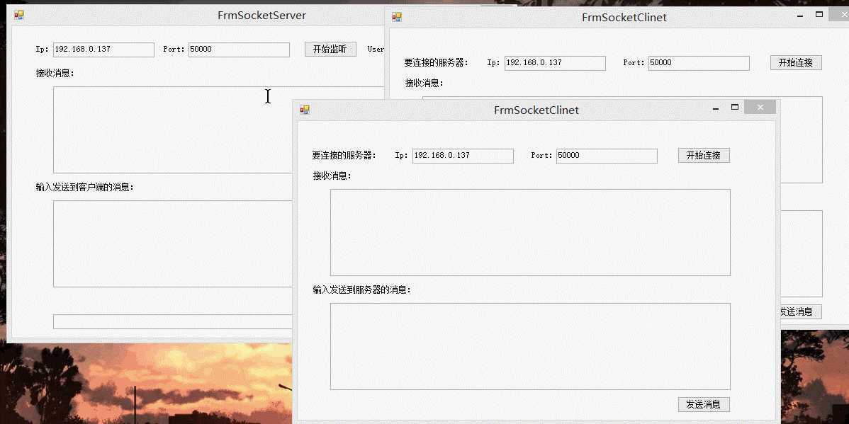Click the 要连接的服务器: label in the back client

tap(436, 63)
